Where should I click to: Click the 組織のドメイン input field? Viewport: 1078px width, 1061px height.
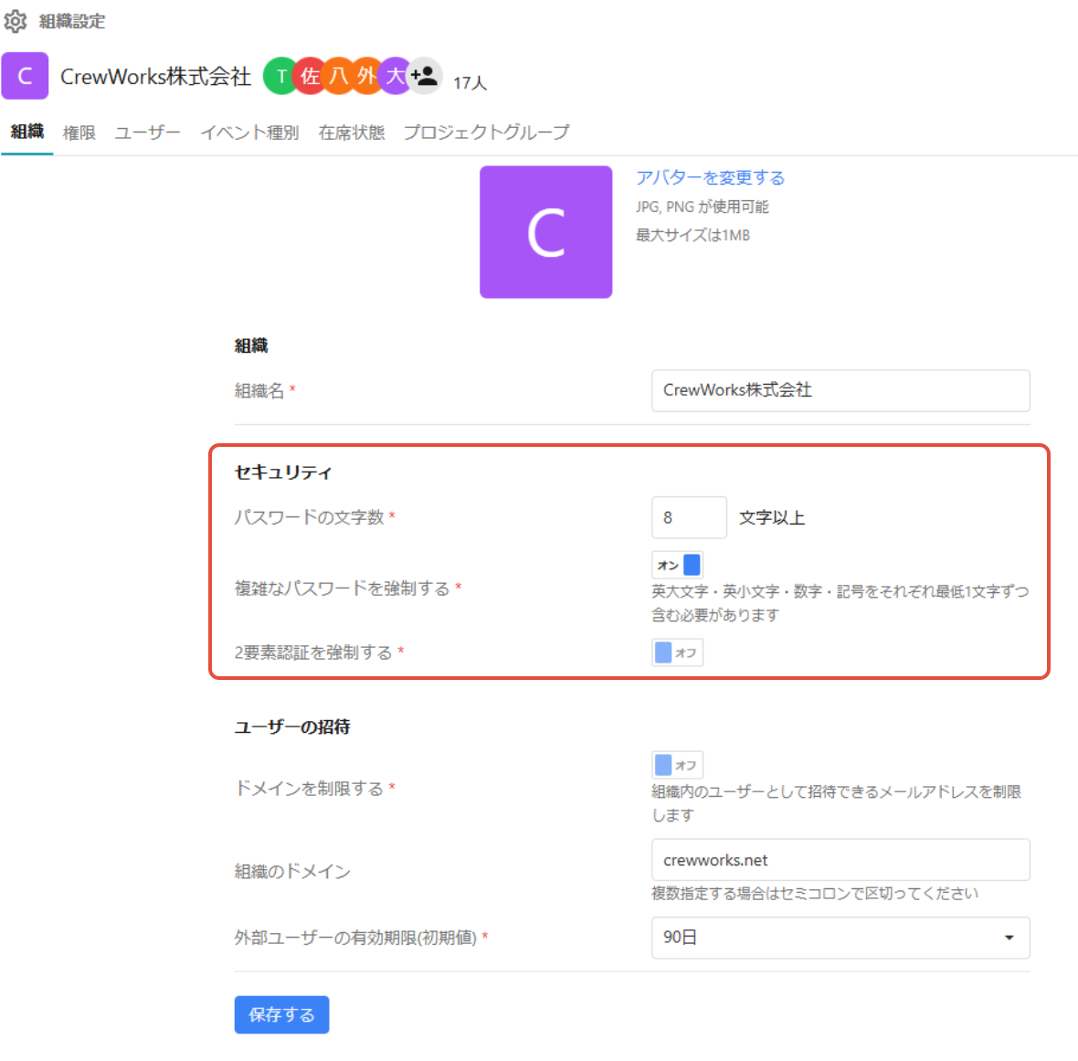[x=840, y=860]
